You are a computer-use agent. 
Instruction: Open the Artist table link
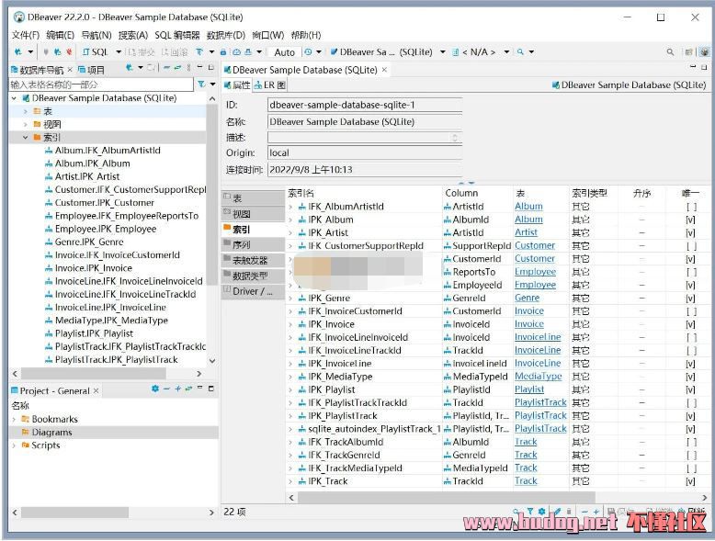(x=526, y=232)
